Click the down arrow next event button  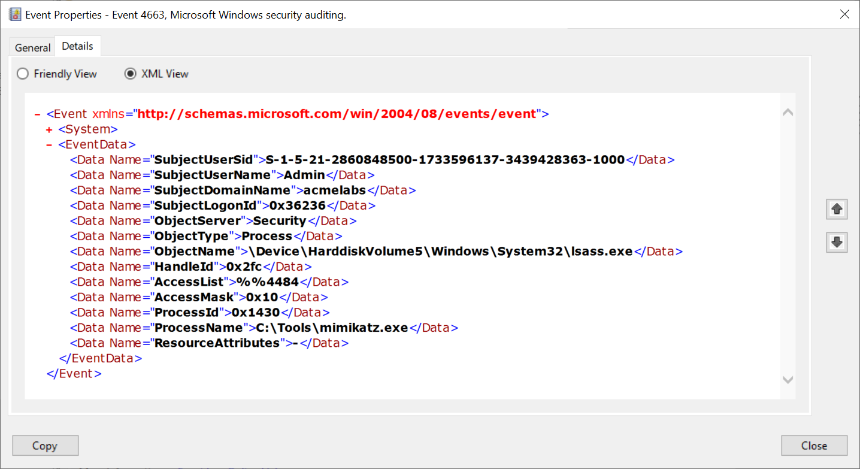pyautogui.click(x=837, y=242)
